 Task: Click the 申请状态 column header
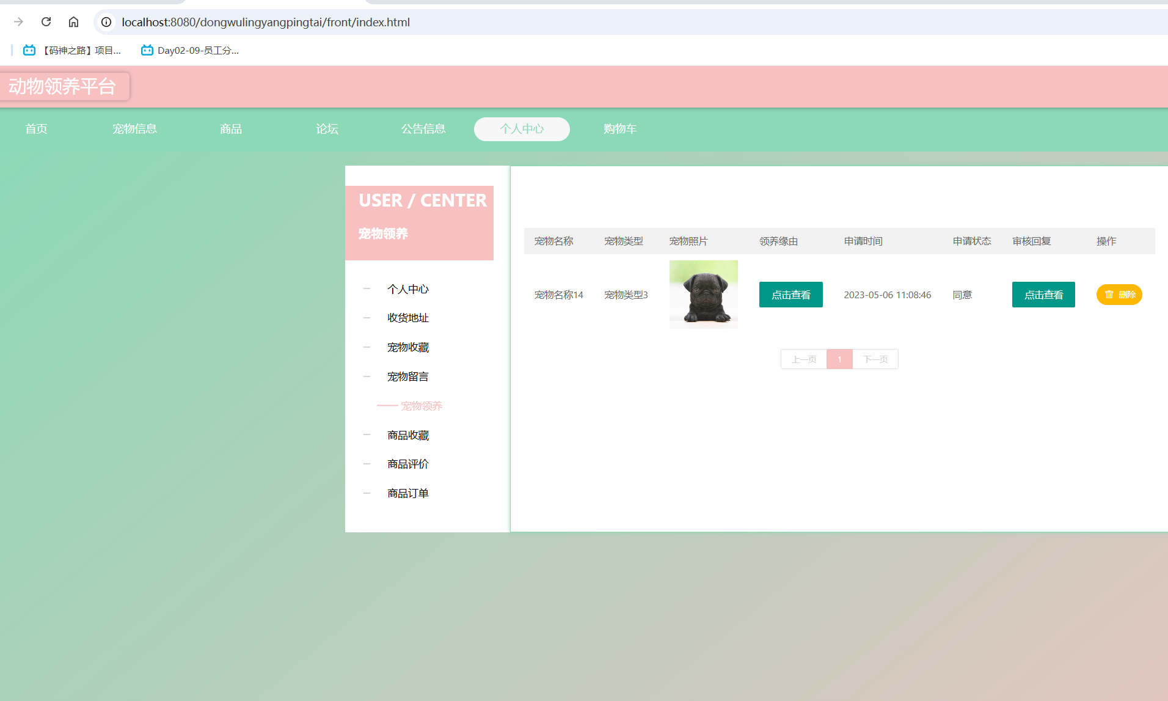click(x=972, y=241)
